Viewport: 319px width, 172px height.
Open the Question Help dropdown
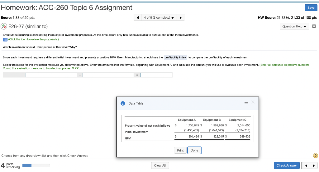tap(294, 26)
